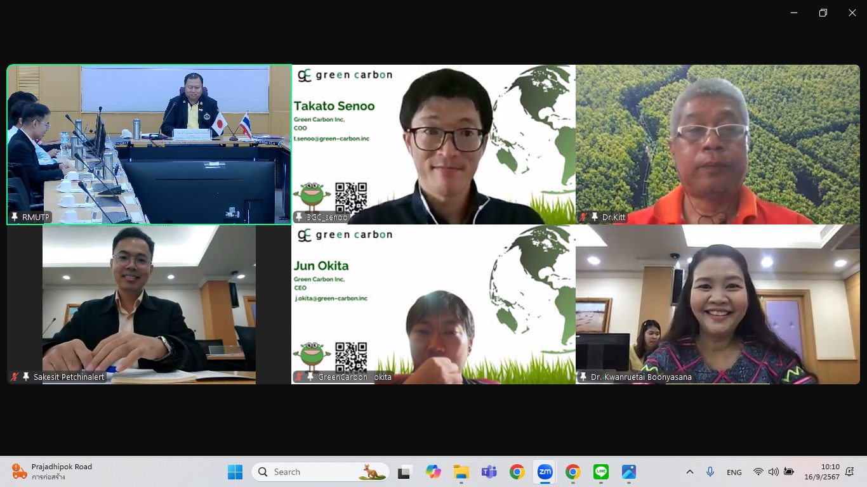The width and height of the screenshot is (867, 487).
Task: Click muted mic icon on GreenCarbon okita tile
Action: coord(299,377)
